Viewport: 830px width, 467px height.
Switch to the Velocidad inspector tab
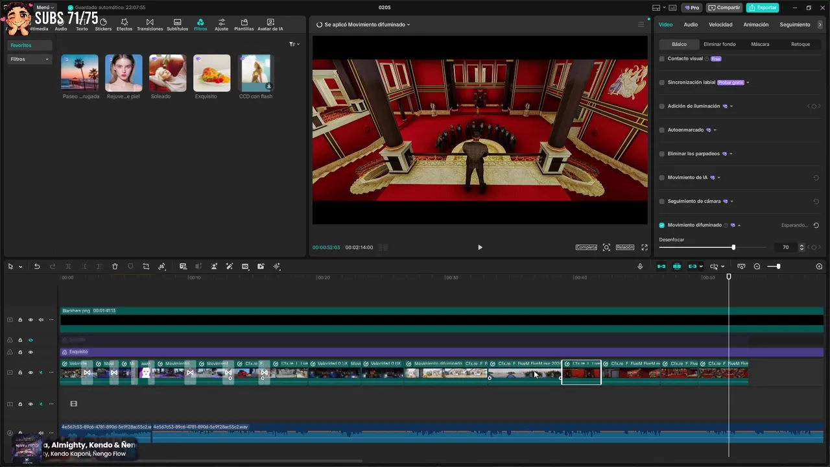click(x=720, y=25)
